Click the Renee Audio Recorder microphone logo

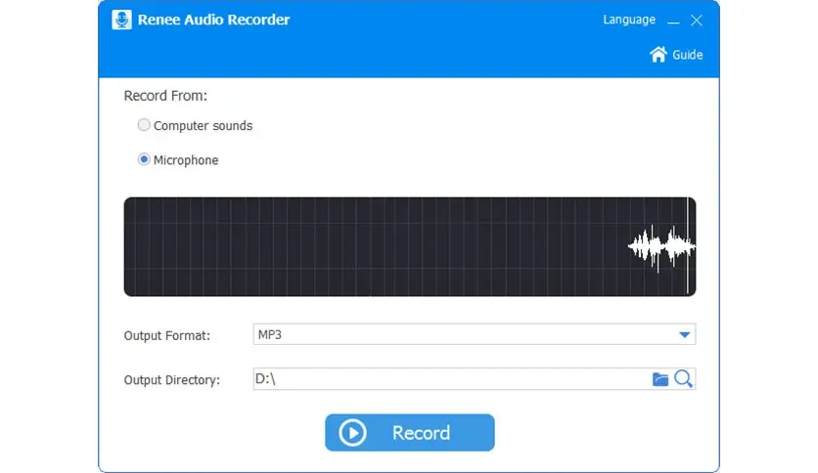[x=121, y=20]
